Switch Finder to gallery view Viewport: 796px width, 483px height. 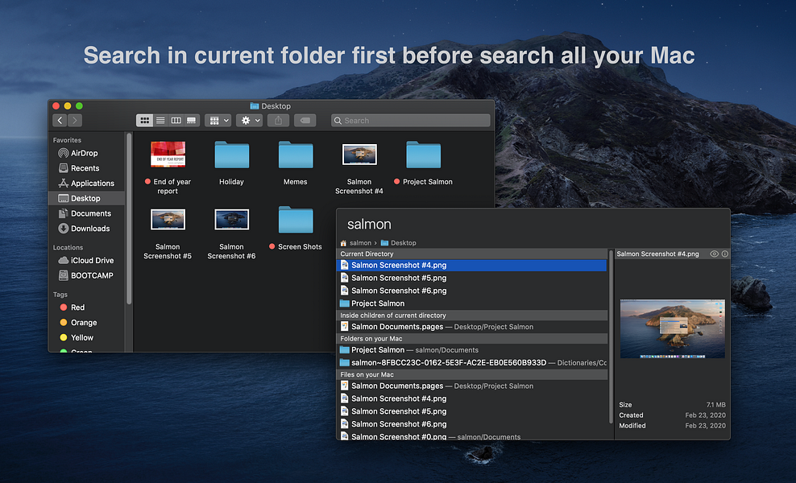click(192, 120)
